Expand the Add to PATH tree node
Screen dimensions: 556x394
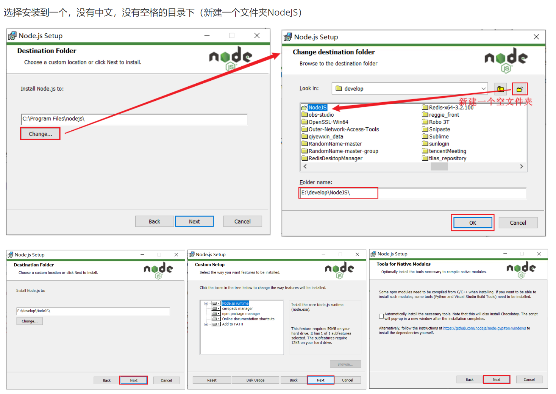click(206, 324)
